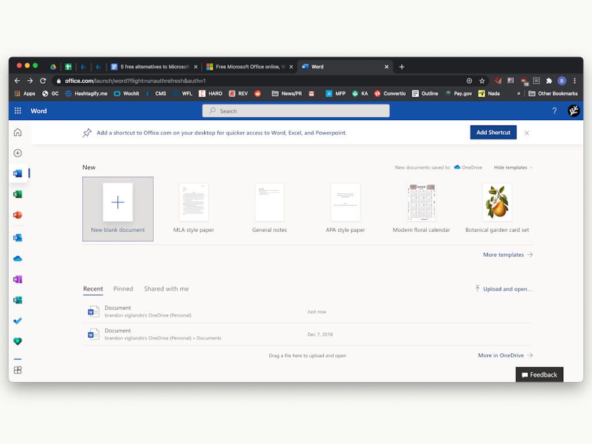Open OneDrive from the left sidebar
Viewport: 592px width, 444px height.
[18, 258]
